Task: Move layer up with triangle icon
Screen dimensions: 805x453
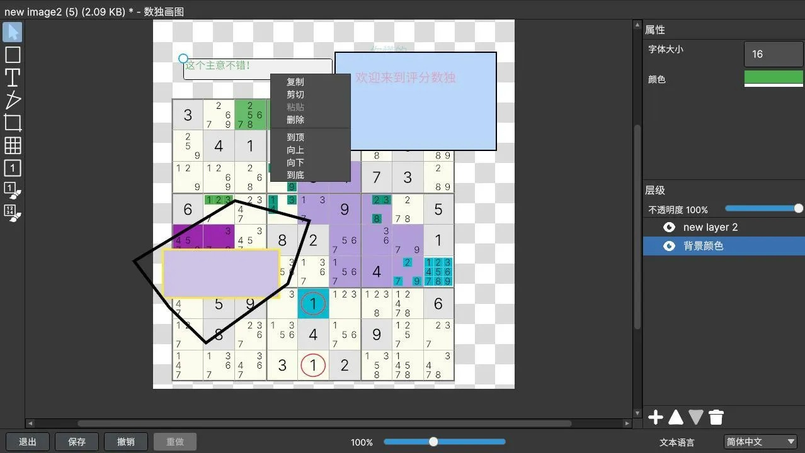Action: [676, 417]
